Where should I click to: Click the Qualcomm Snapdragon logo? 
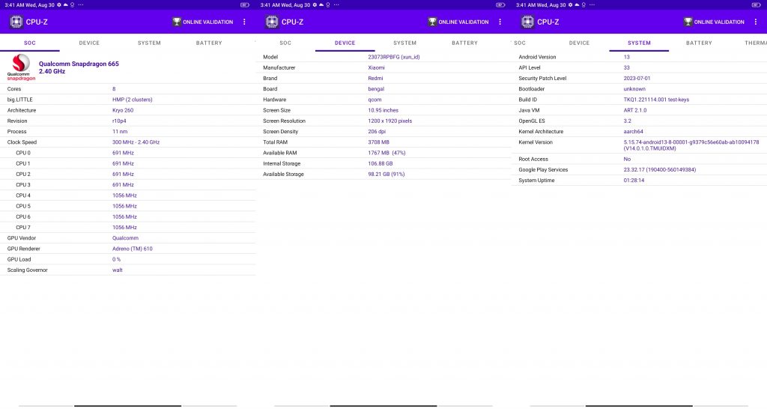point(20,67)
